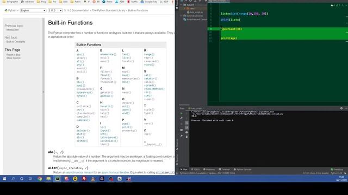Open Run tool window tab at bottom
348x195 pixels.
[x=184, y=170]
